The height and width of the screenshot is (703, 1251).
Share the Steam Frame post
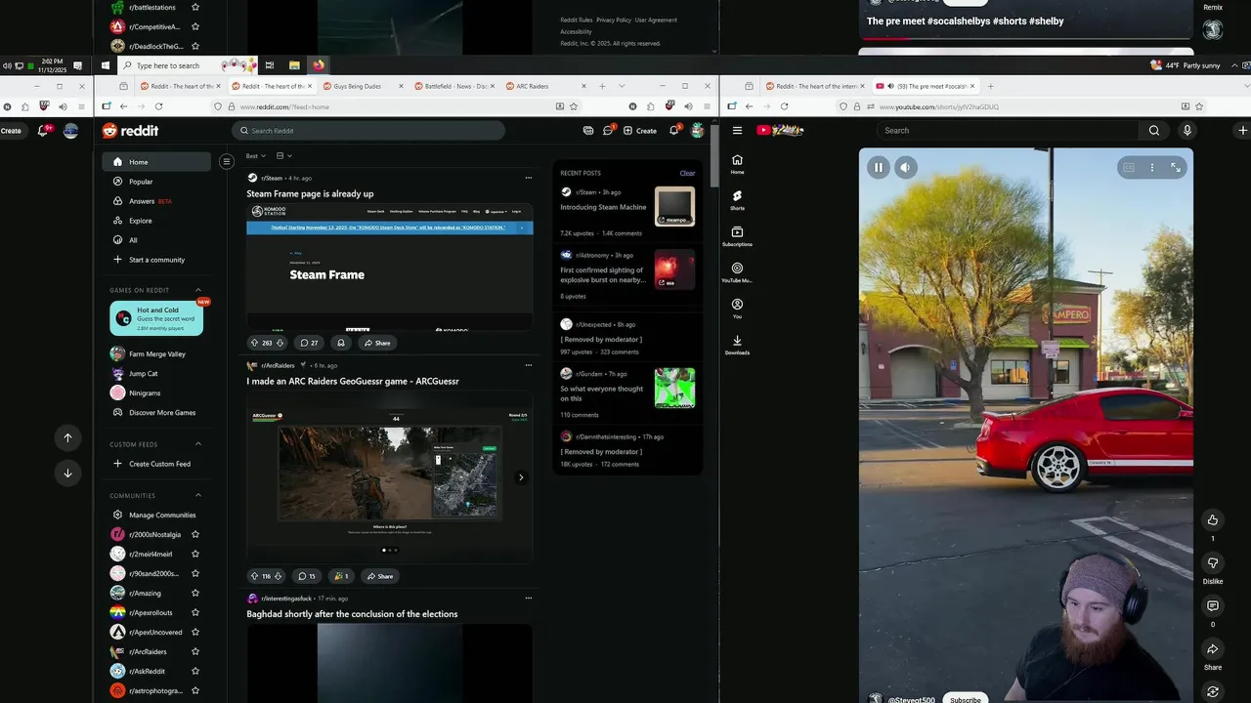click(376, 343)
